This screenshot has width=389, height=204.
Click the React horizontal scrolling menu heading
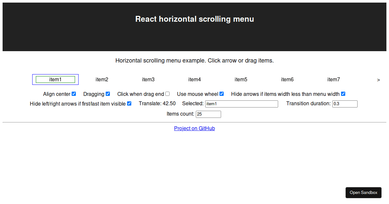point(194,19)
